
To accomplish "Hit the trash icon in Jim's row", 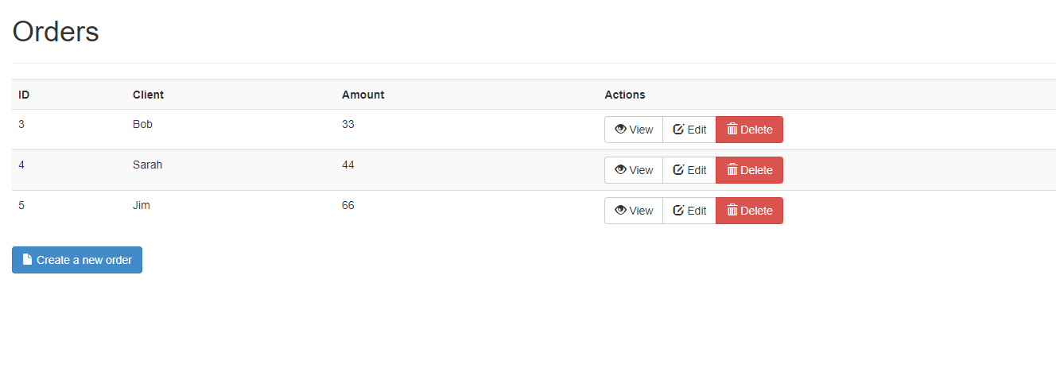I will [x=732, y=211].
